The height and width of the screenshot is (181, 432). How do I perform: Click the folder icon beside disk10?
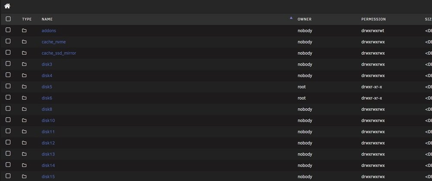click(24, 120)
